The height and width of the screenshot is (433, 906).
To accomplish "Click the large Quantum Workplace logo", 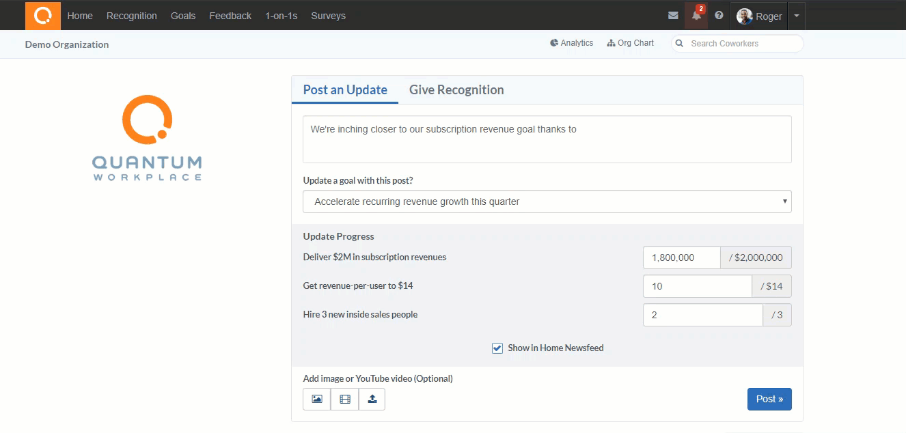I will (147, 139).
